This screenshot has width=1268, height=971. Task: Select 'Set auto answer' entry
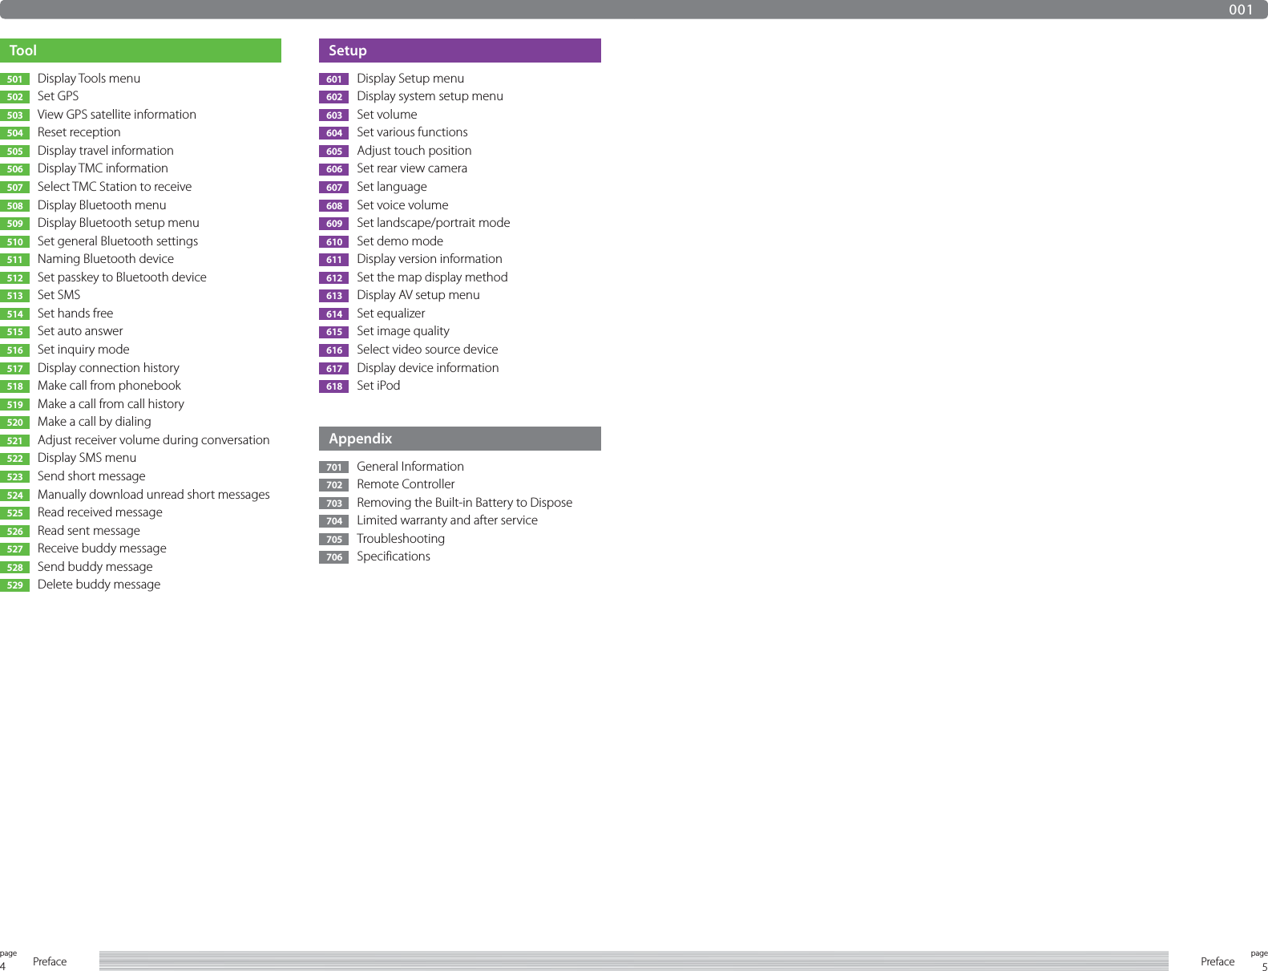(x=80, y=331)
